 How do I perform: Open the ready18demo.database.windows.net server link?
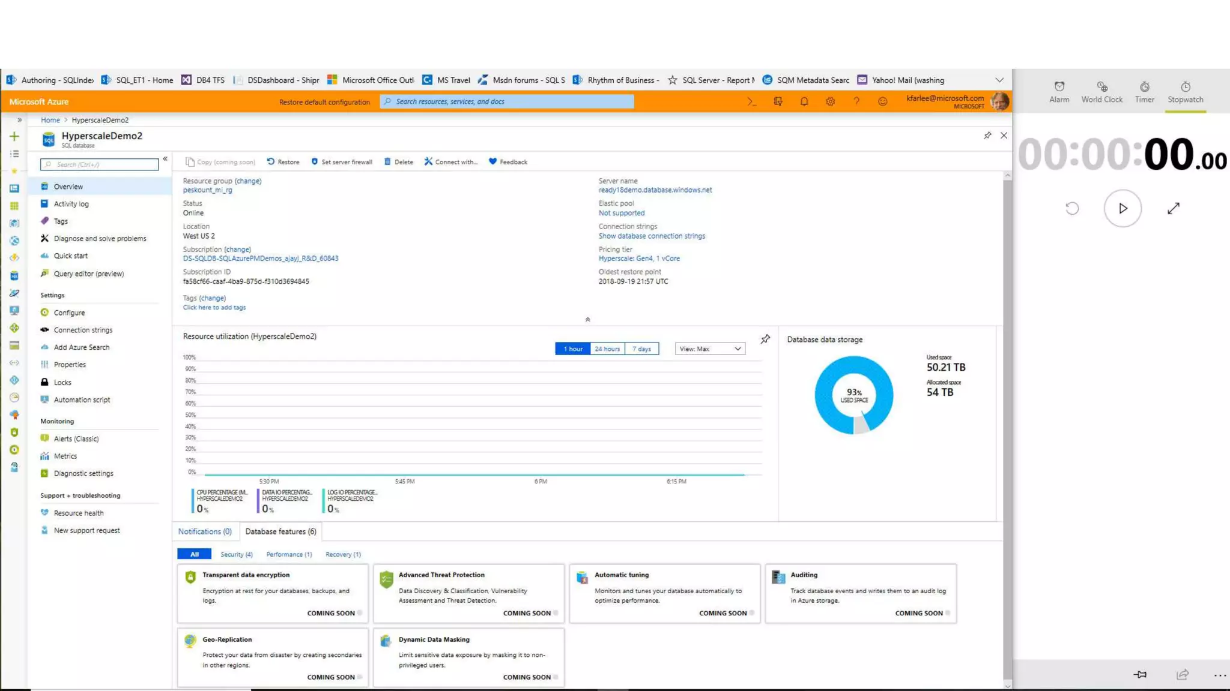click(655, 190)
